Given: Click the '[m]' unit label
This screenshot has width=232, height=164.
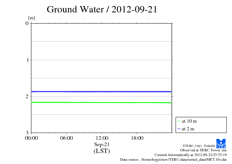Looking at the screenshot, I should tap(32, 18).
